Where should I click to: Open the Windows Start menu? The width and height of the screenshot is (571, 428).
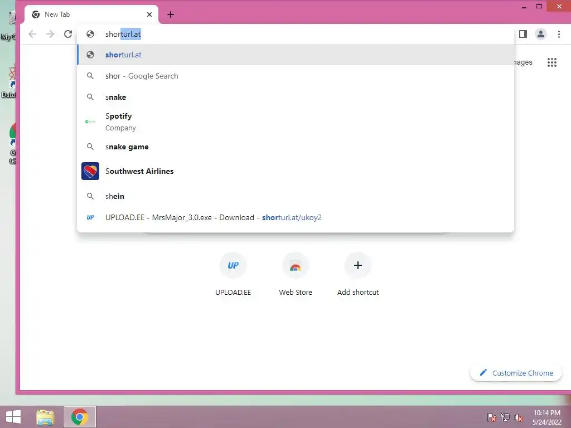tap(13, 417)
